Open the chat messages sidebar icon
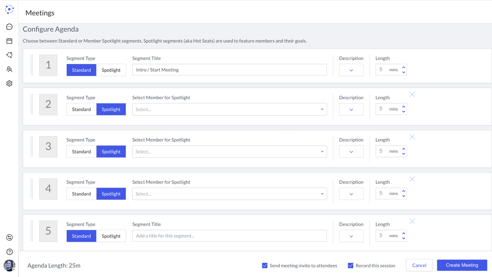 click(x=9, y=27)
